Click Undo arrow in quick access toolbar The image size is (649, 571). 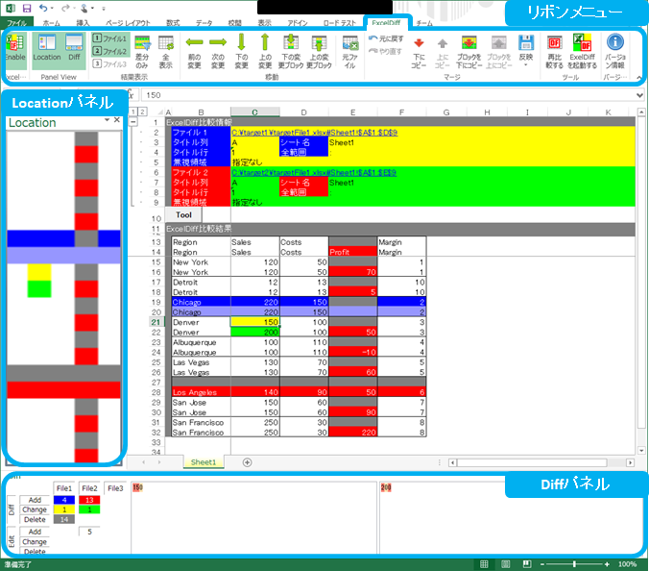click(x=43, y=8)
